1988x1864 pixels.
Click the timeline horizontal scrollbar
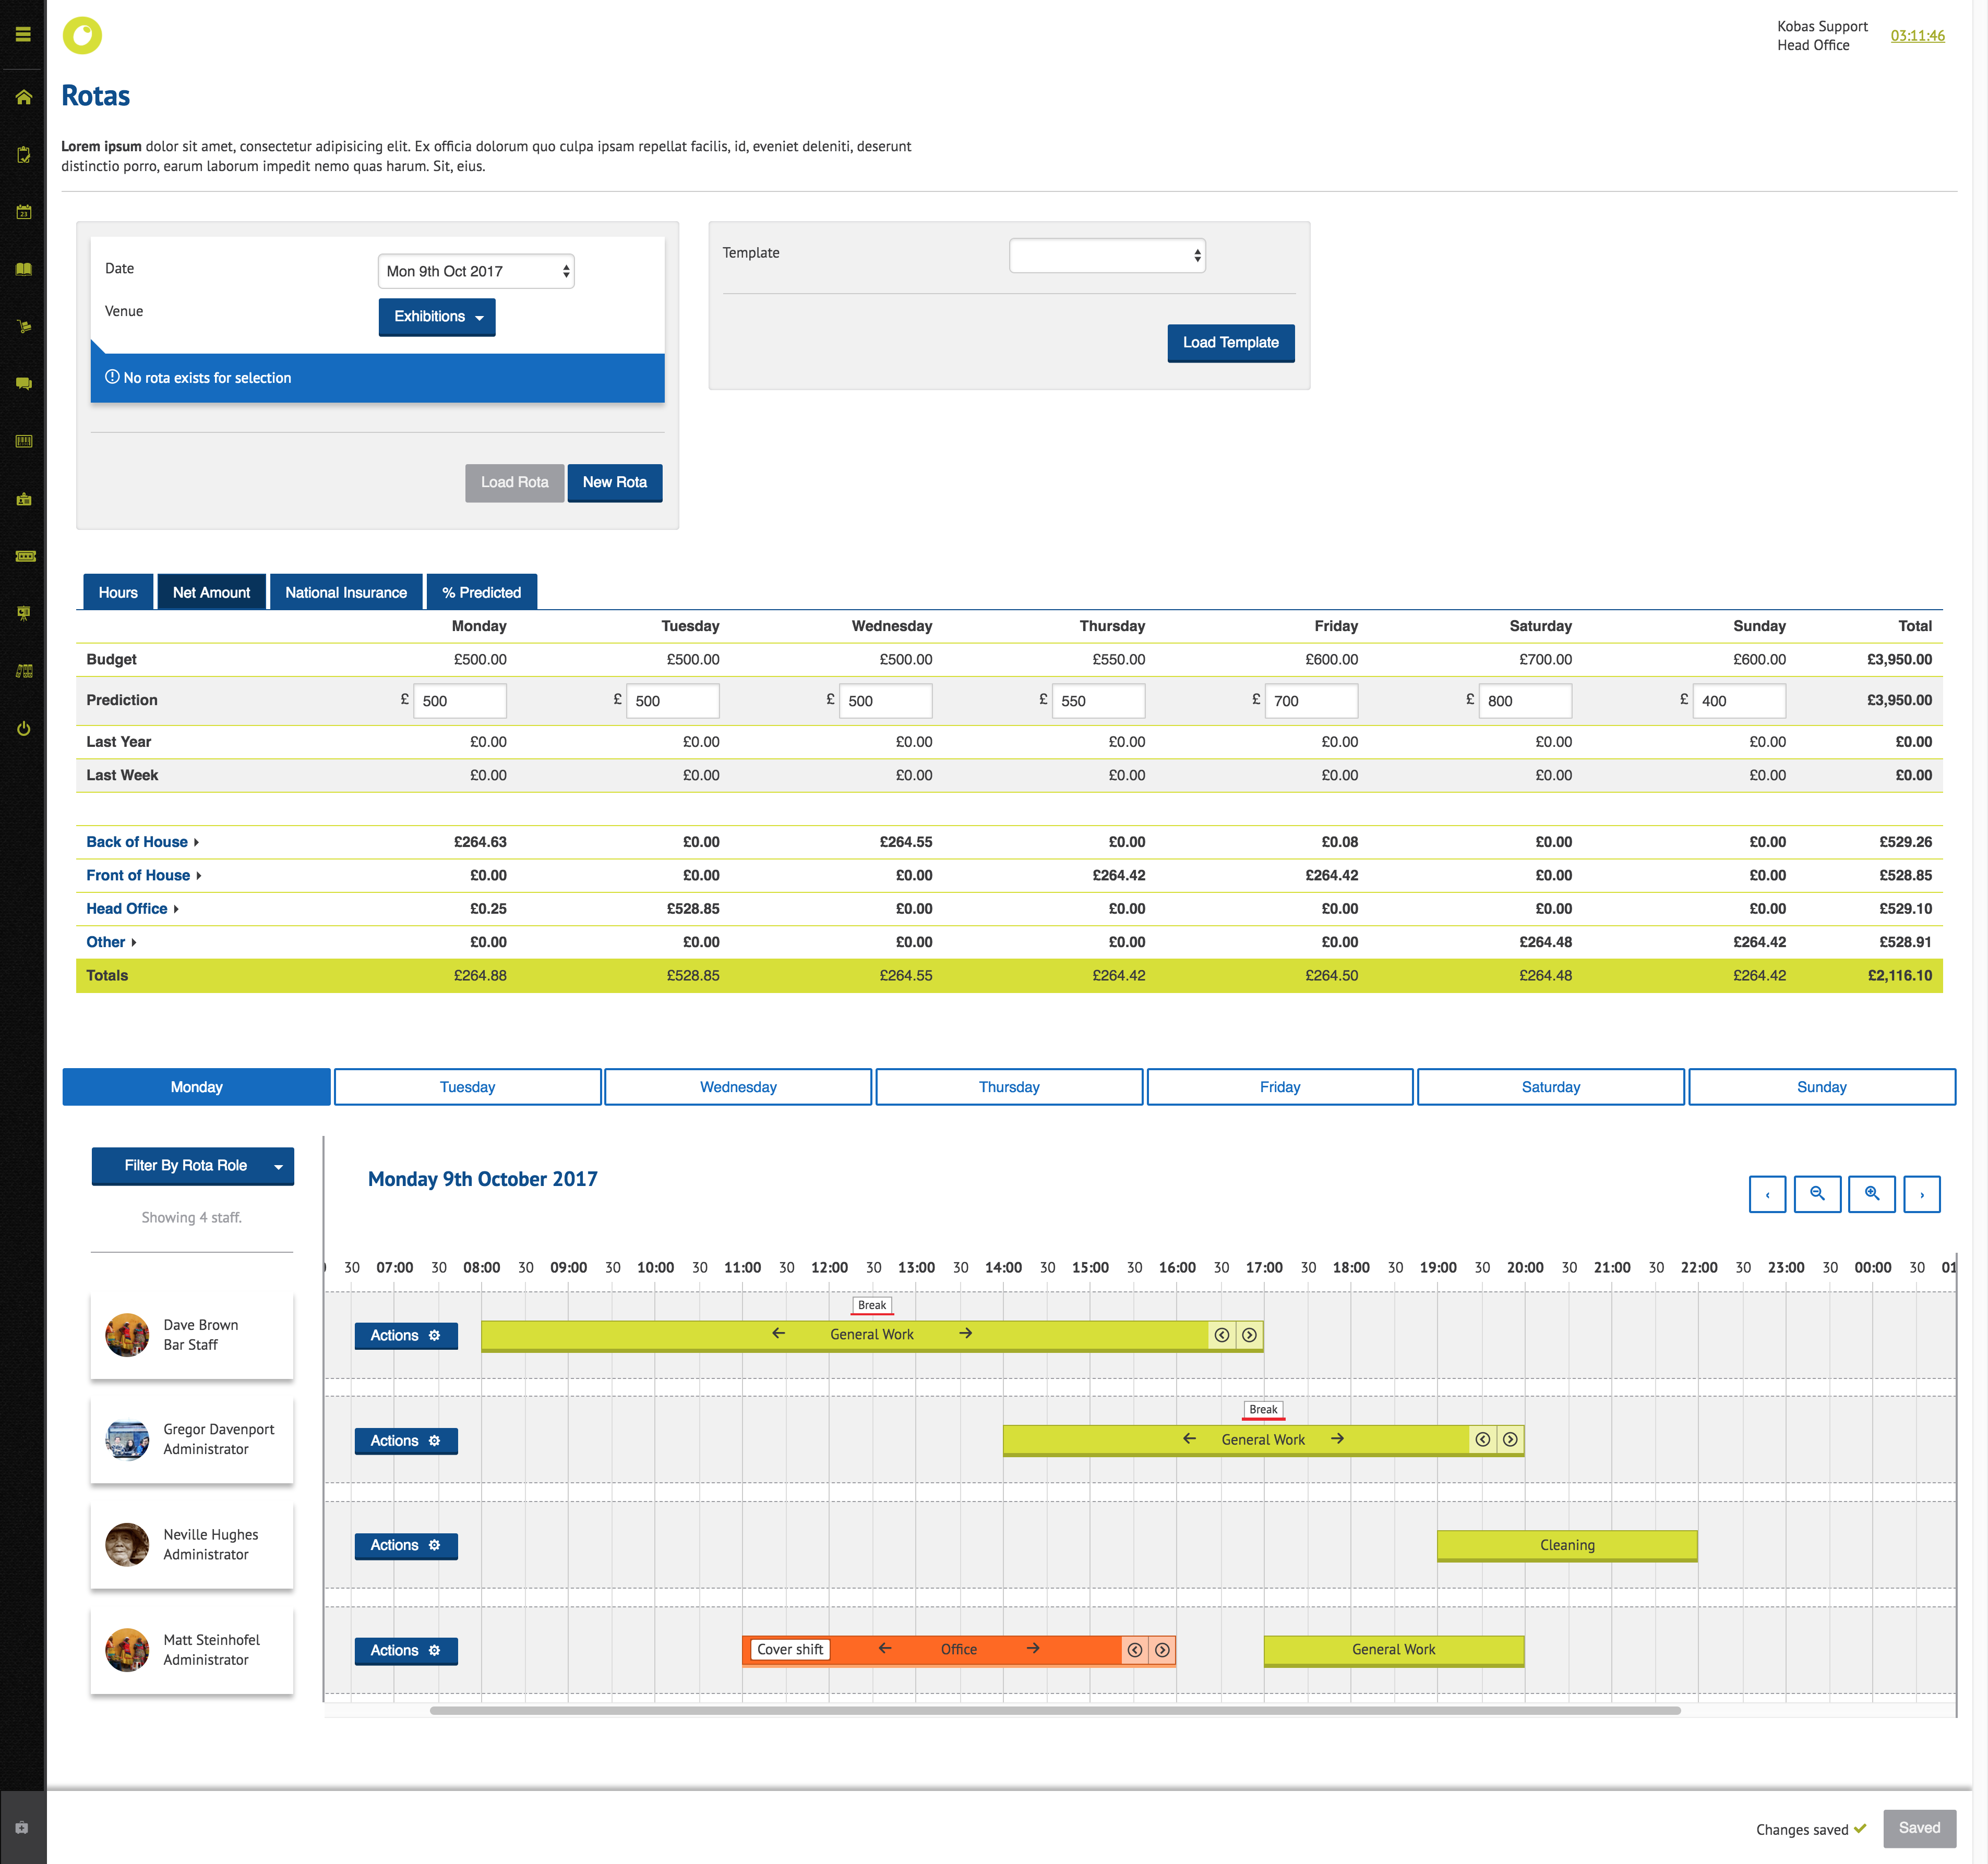pyautogui.click(x=1054, y=1710)
